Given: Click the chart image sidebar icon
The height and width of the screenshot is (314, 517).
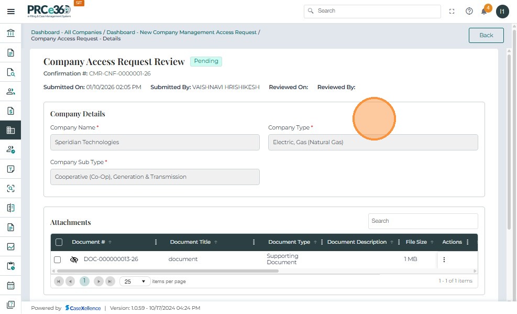Looking at the screenshot, I should (10, 247).
